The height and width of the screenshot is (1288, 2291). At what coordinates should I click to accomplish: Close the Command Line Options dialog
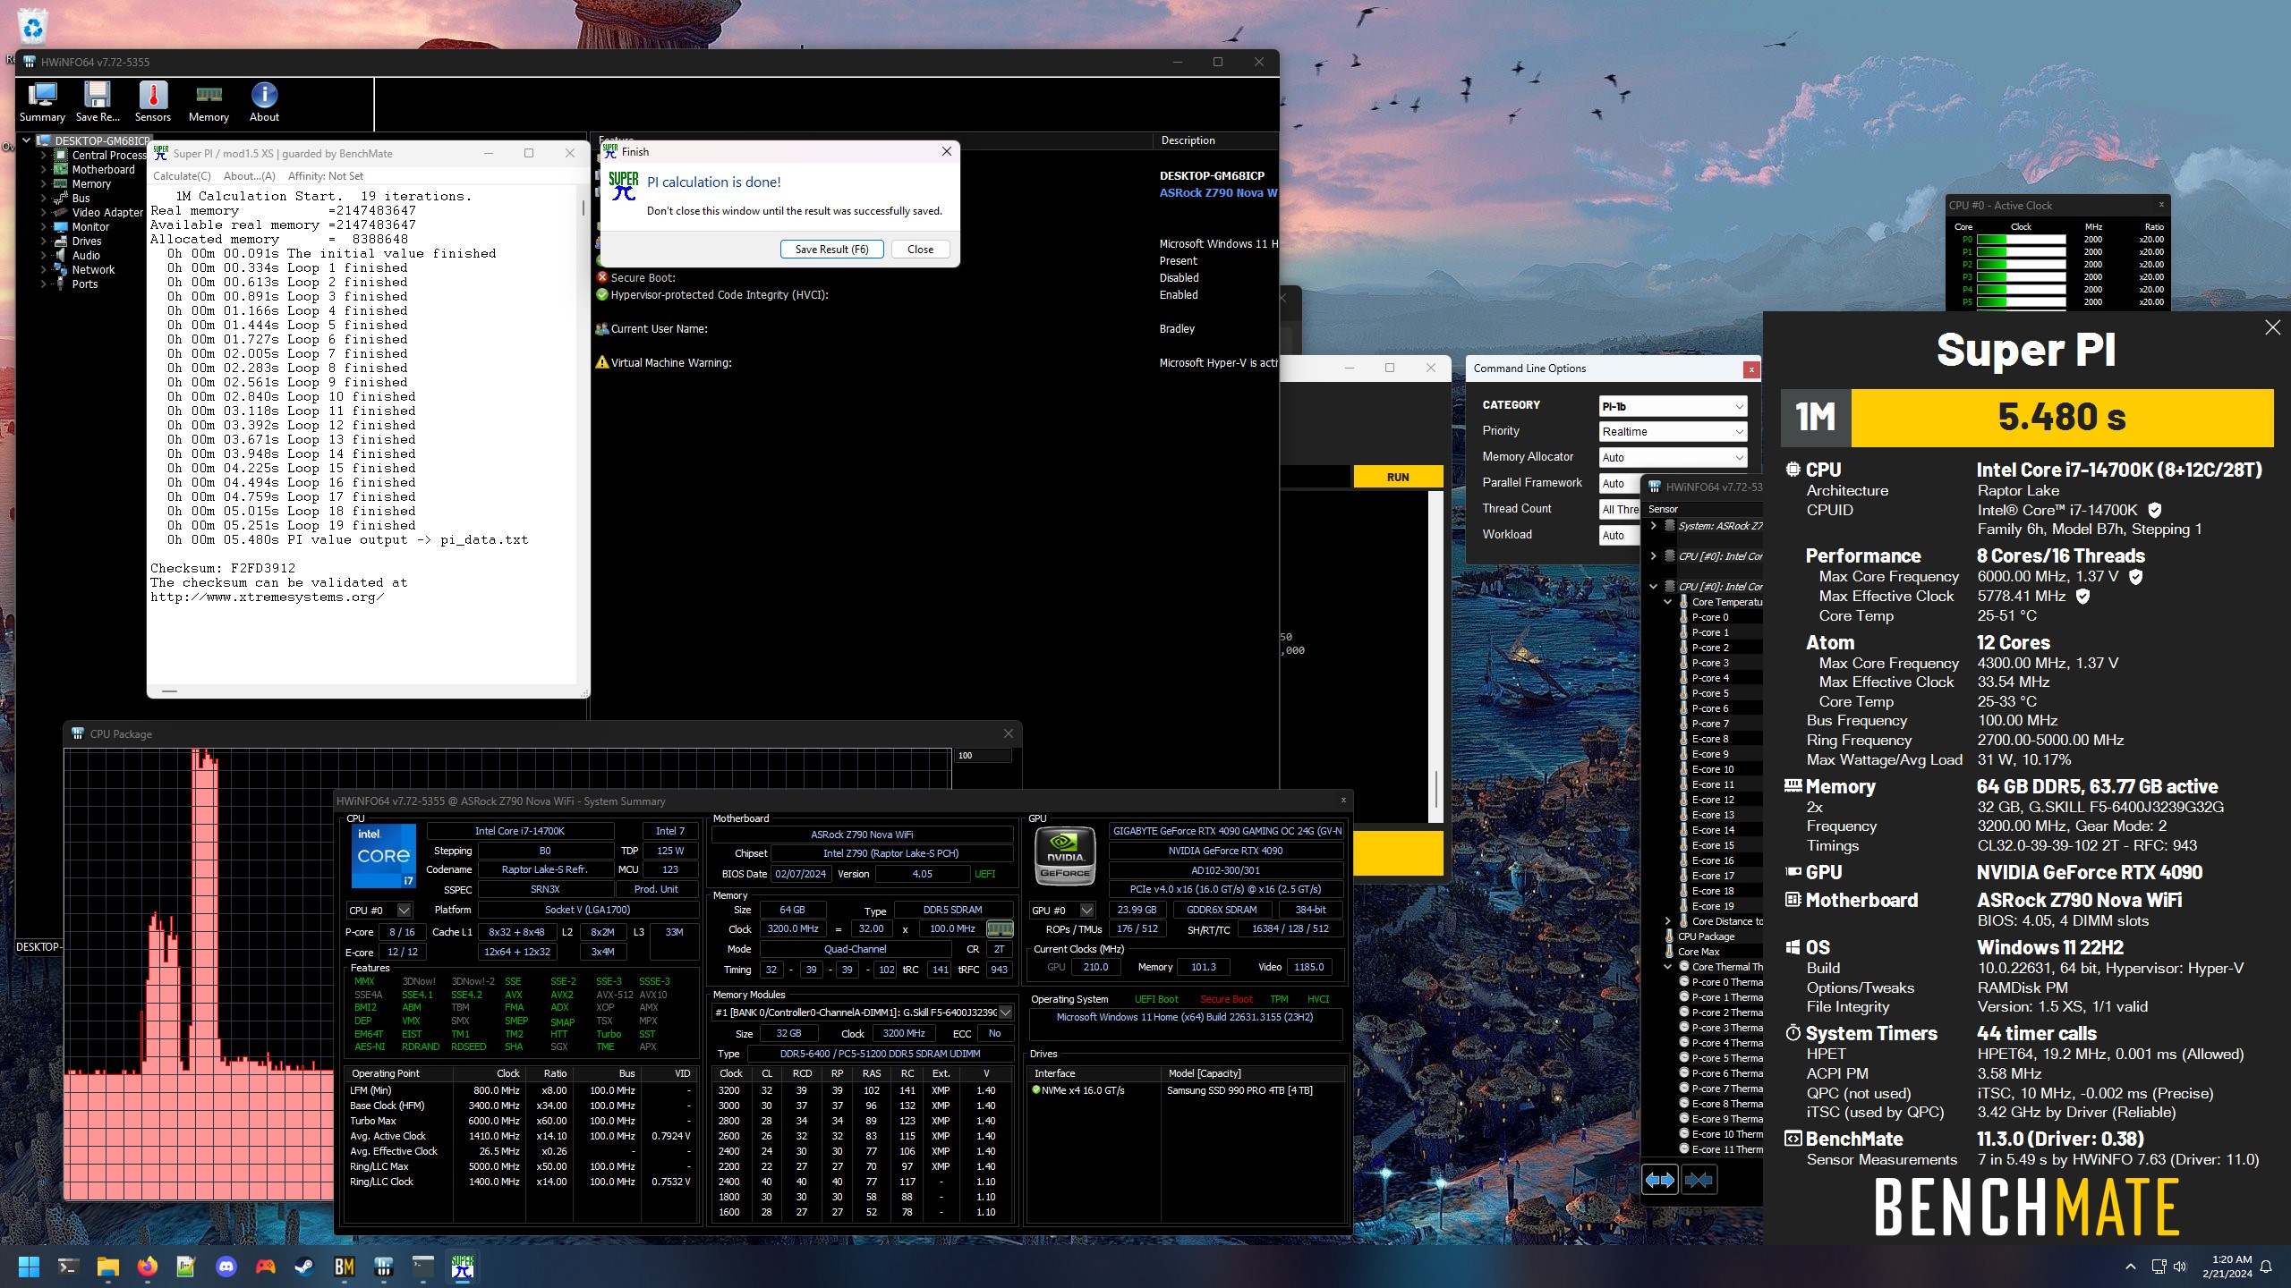(1751, 369)
